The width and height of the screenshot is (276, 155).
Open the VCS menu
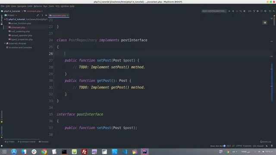pos(57,6)
